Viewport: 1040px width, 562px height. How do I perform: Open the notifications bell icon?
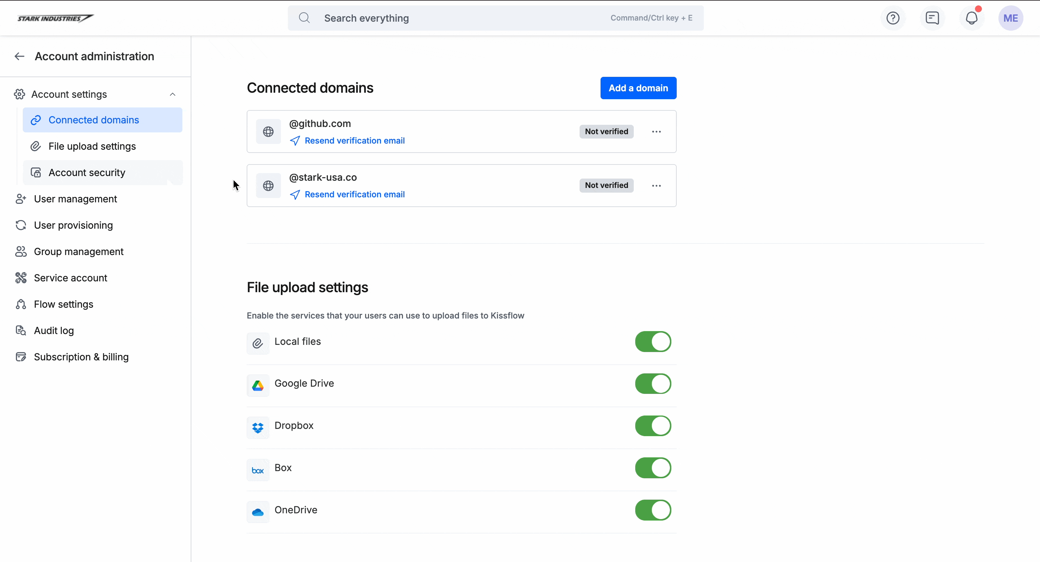click(971, 18)
